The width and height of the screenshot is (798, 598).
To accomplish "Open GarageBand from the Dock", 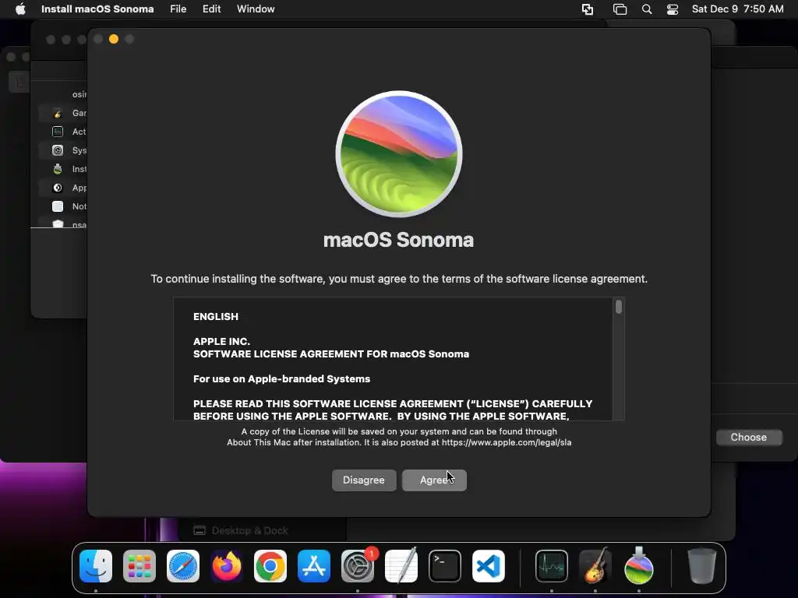I will click(595, 566).
